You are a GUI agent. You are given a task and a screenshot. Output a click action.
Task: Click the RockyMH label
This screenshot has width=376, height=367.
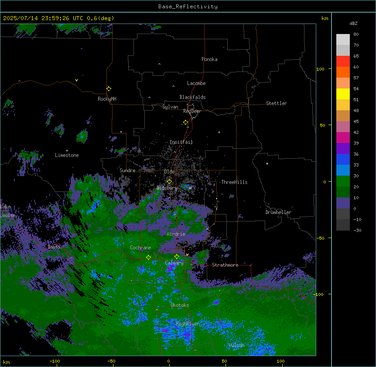click(x=107, y=99)
